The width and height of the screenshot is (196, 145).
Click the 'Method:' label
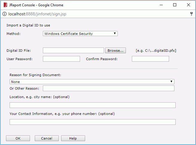13,34
